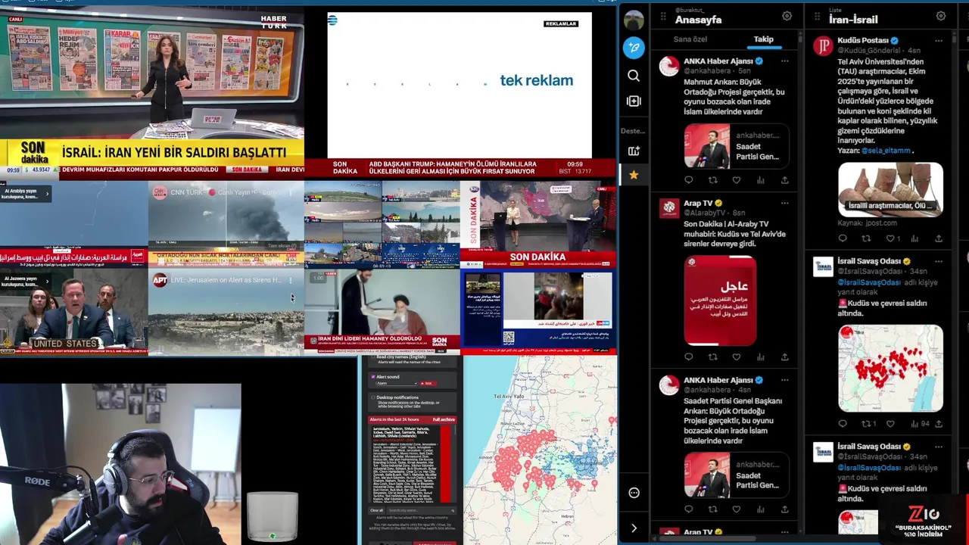This screenshot has height=545, width=969.
Task: Click the add column icon in X Pro sidebar
Action: pyautogui.click(x=634, y=101)
